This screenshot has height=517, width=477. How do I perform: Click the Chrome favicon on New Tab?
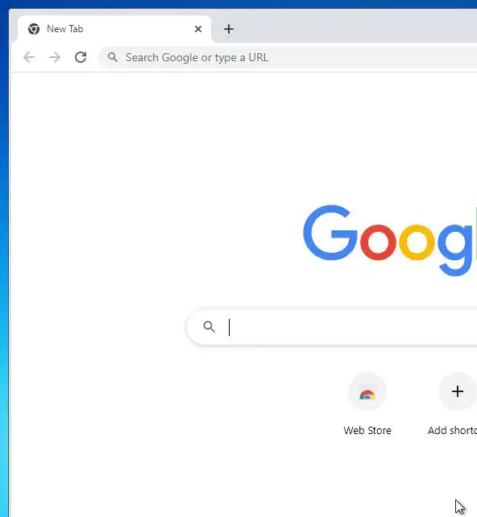tap(34, 29)
